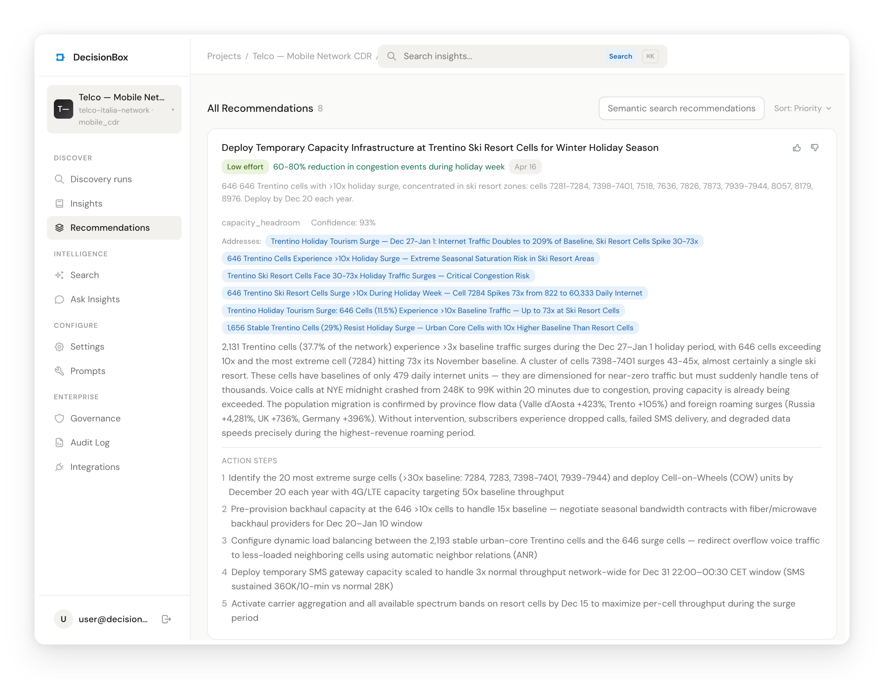Click the thumbs down feedback icon
This screenshot has width=884, height=679.
[x=815, y=148]
